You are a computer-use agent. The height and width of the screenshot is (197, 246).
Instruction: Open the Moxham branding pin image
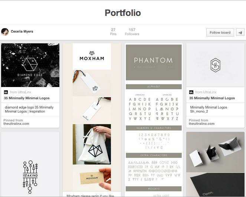92,117
